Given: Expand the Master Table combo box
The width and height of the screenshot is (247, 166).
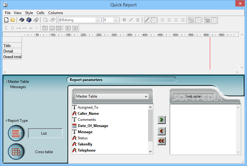Looking at the screenshot, I should (112, 96).
